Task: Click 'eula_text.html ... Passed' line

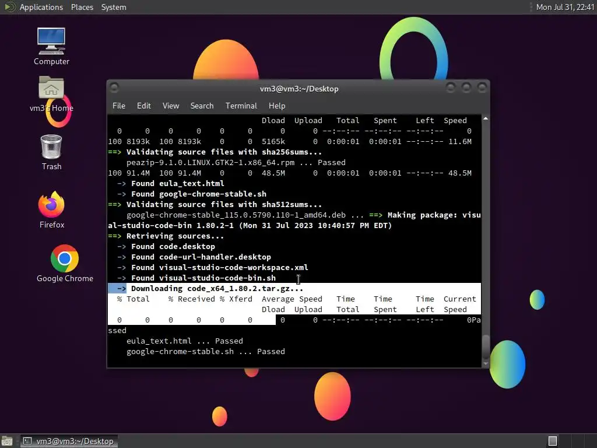Action: point(185,341)
